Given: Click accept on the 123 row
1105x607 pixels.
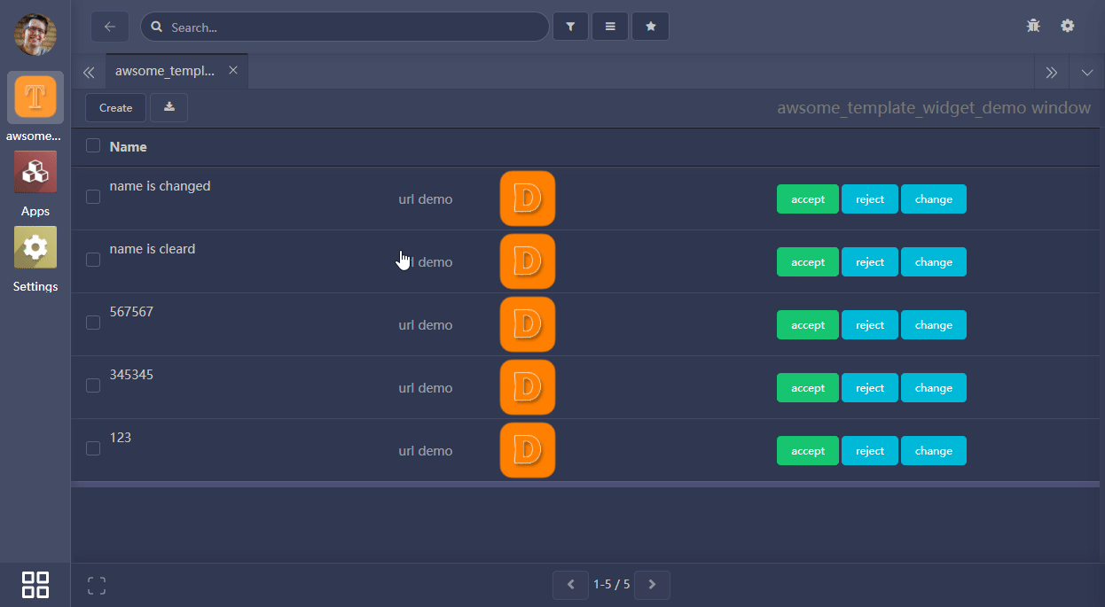Looking at the screenshot, I should (807, 451).
